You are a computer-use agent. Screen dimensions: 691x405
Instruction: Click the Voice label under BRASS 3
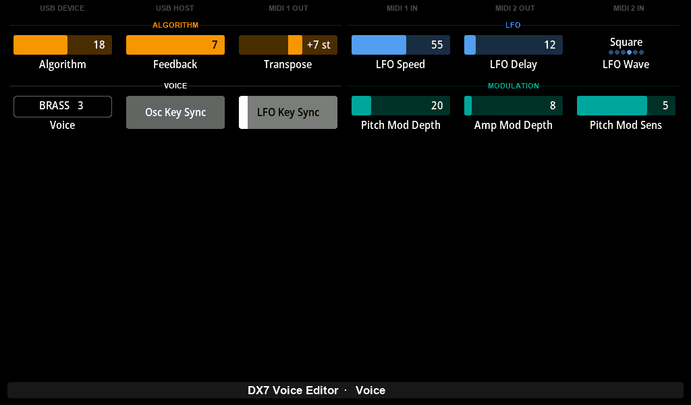click(63, 125)
